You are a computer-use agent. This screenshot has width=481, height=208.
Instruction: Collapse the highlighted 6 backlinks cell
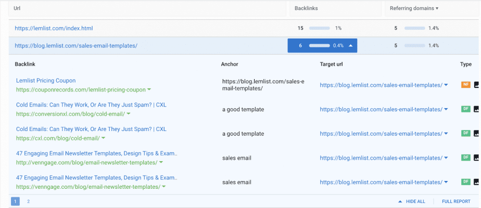(x=322, y=46)
